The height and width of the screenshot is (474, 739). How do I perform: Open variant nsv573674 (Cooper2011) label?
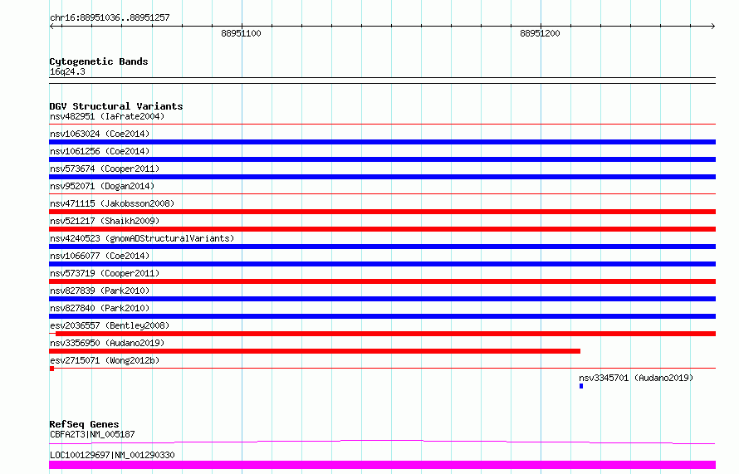click(105, 169)
